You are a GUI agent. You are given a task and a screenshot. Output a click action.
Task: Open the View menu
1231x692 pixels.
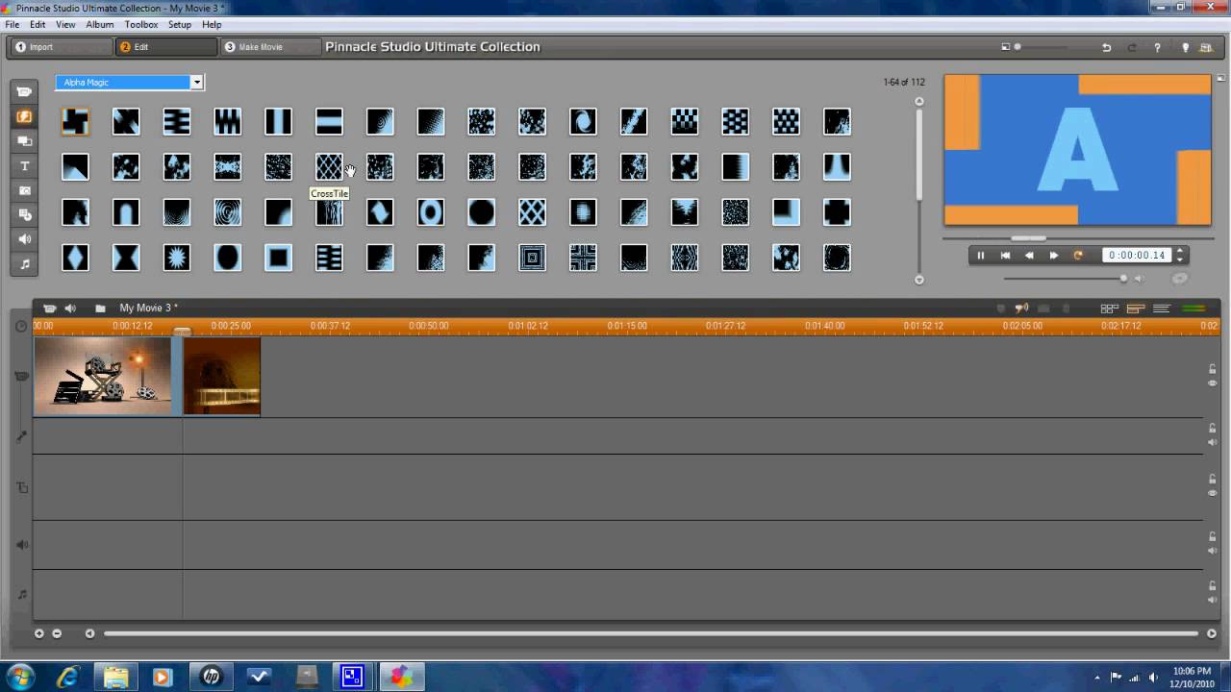(x=65, y=24)
